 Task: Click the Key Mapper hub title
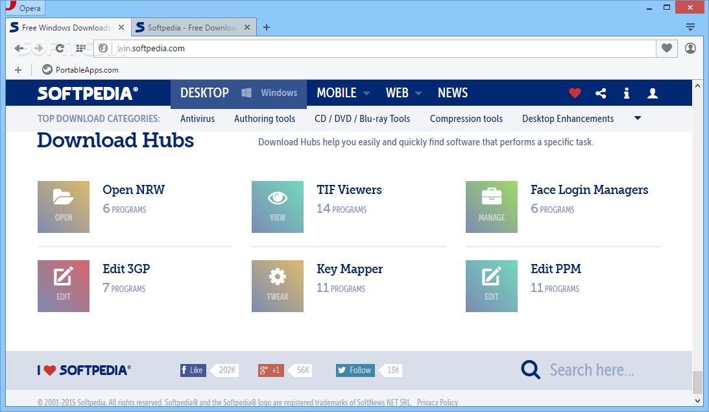tap(350, 269)
